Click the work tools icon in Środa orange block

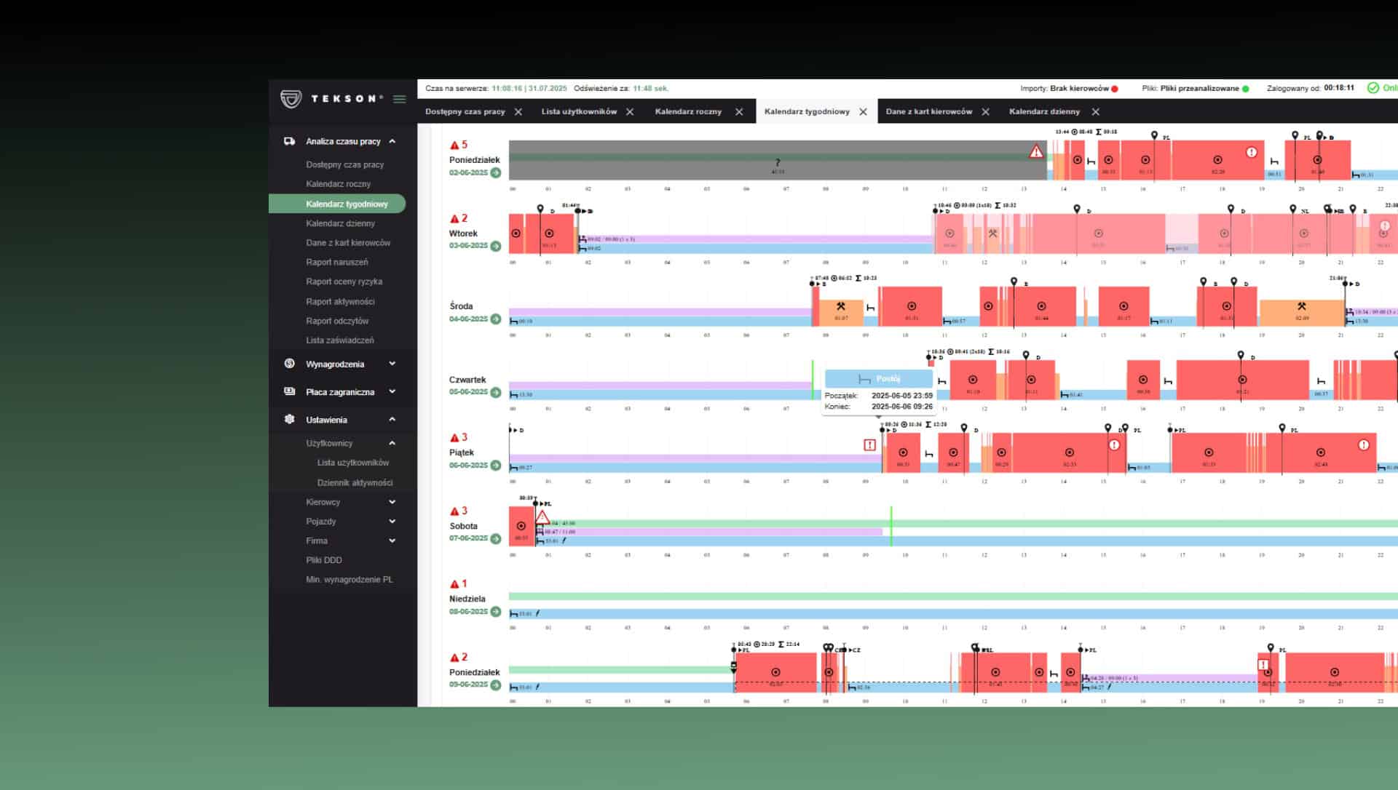pyautogui.click(x=840, y=307)
